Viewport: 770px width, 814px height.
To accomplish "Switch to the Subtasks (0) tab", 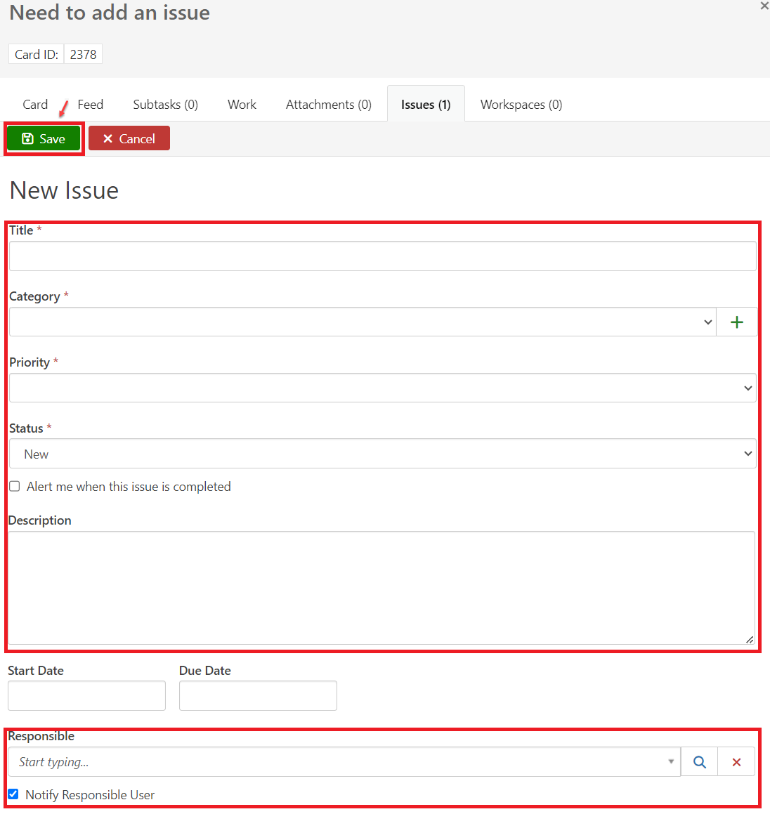I will [x=165, y=105].
